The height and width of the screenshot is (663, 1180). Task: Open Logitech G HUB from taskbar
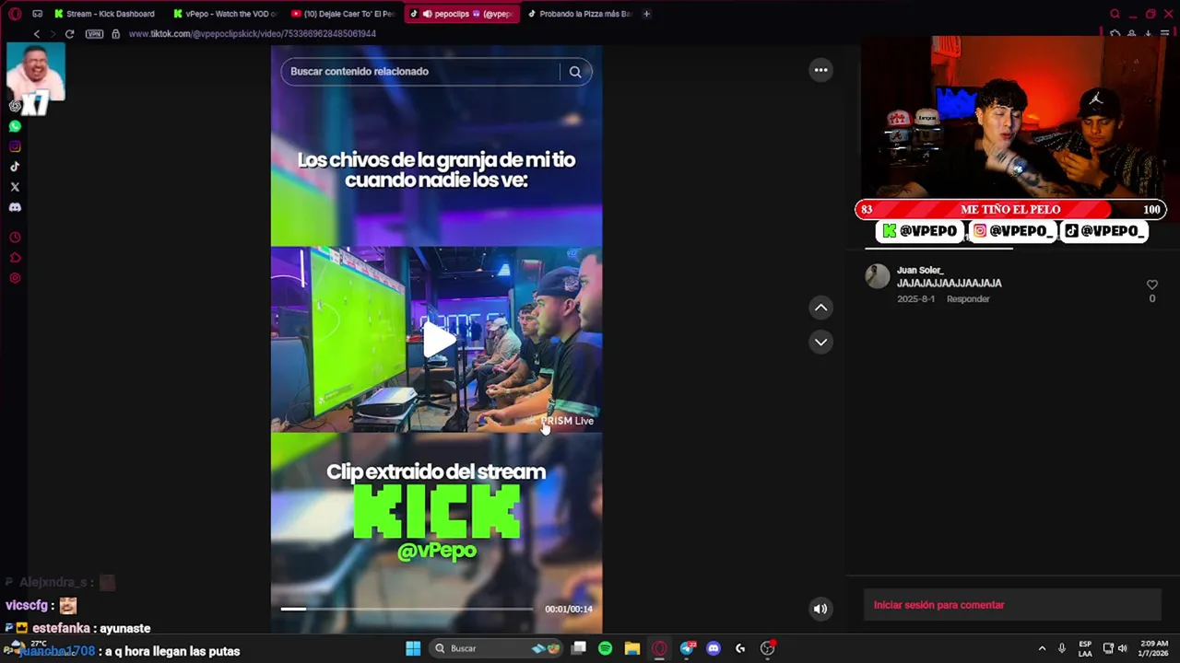[740, 648]
